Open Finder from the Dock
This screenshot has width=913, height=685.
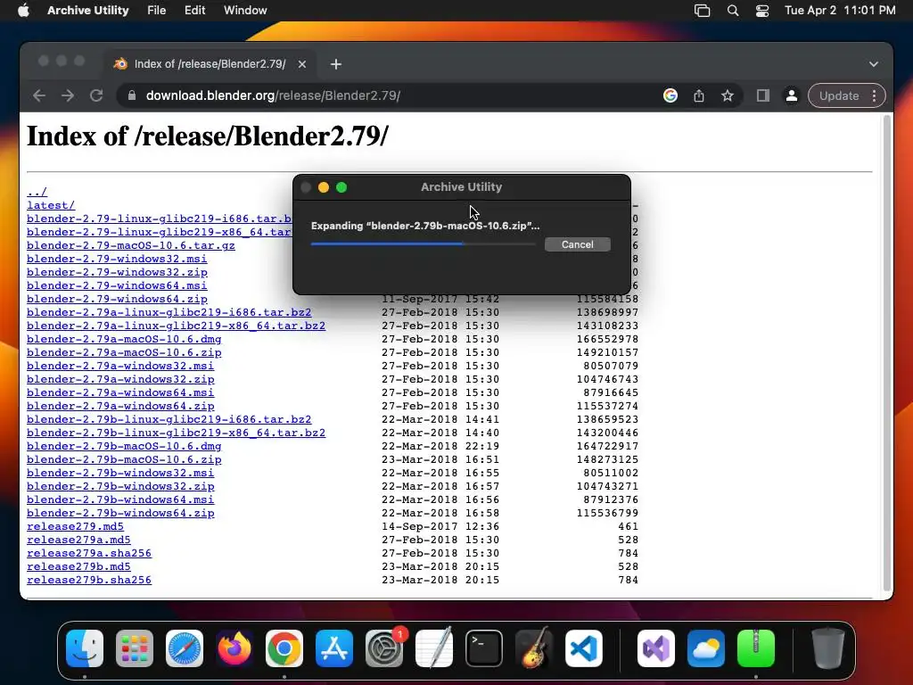[85, 648]
